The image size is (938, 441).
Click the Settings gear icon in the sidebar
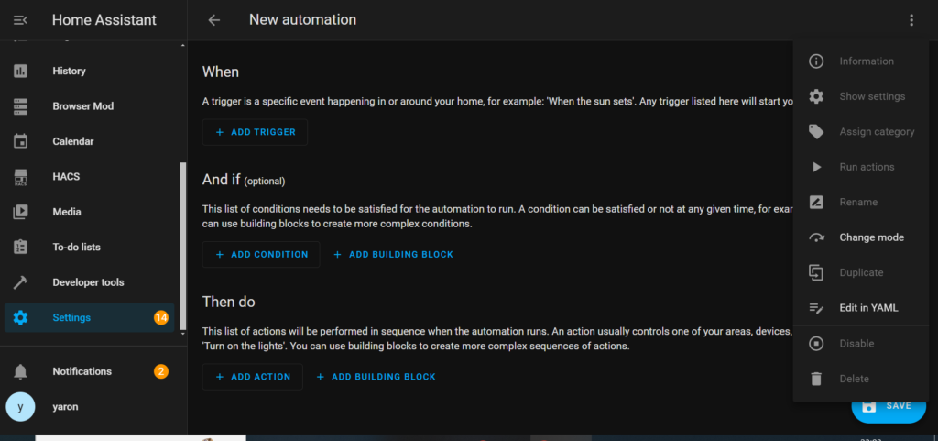point(20,318)
